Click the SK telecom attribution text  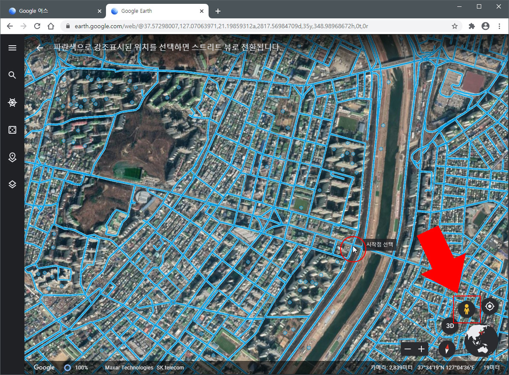pyautogui.click(x=170, y=368)
